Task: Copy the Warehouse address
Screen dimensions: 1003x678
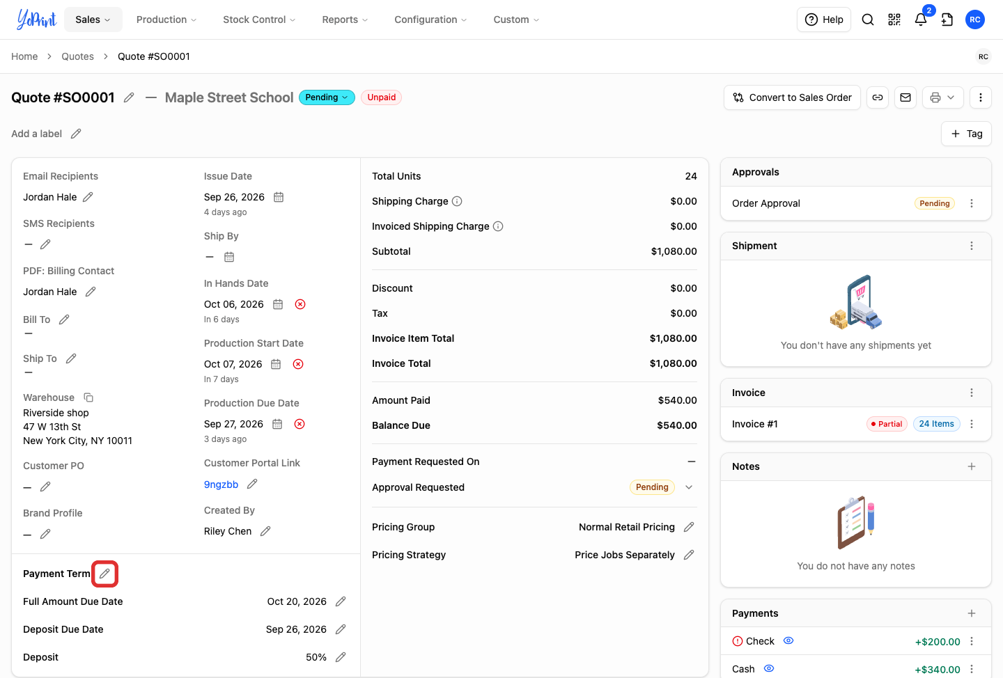Action: click(x=88, y=397)
